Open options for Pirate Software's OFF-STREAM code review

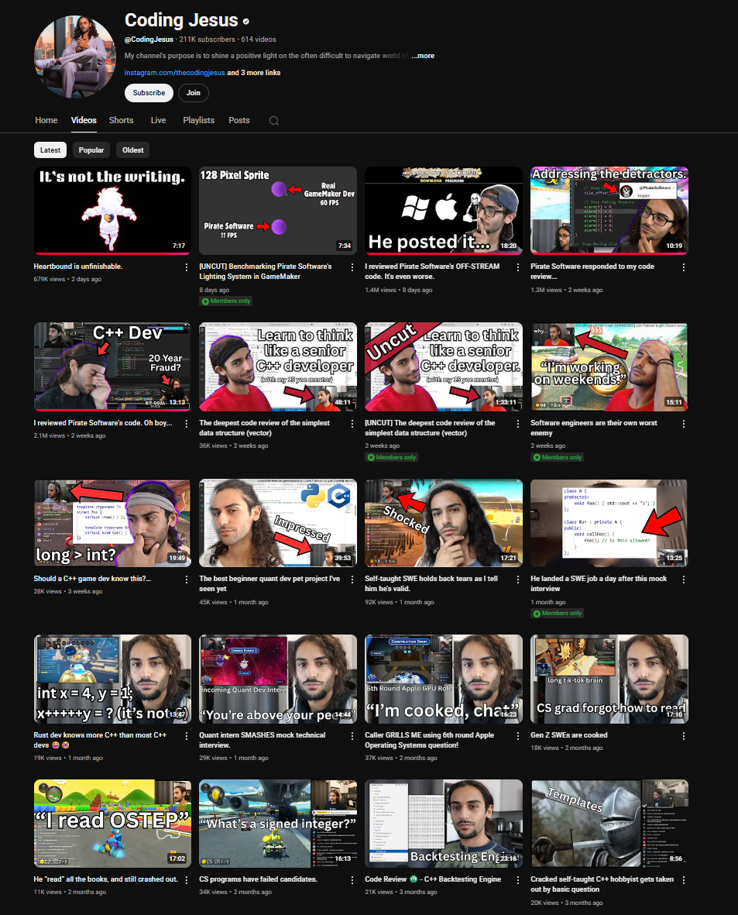pyautogui.click(x=518, y=267)
